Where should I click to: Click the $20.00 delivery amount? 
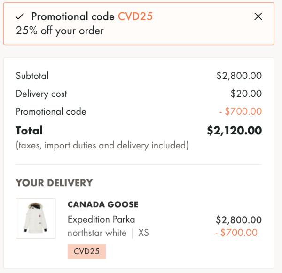246,94
